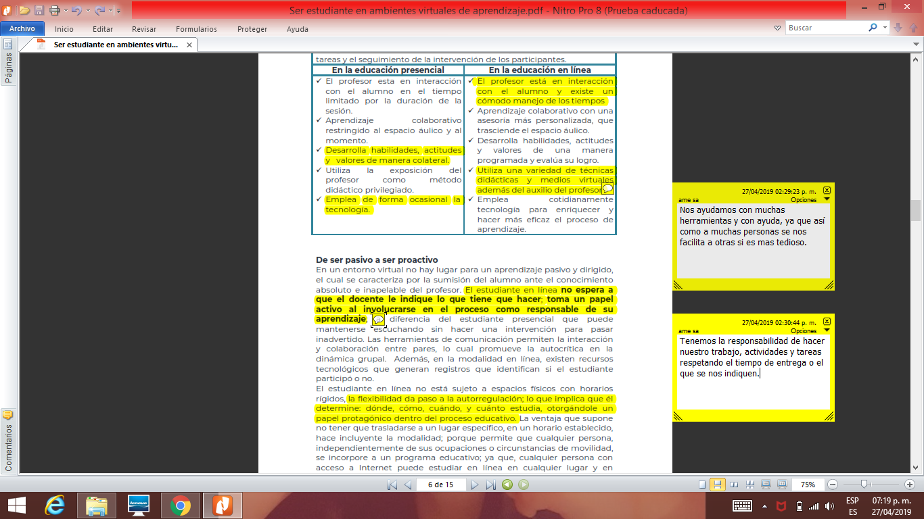Switch to facing pages view
Viewport: 924px width, 519px height.
click(734, 485)
